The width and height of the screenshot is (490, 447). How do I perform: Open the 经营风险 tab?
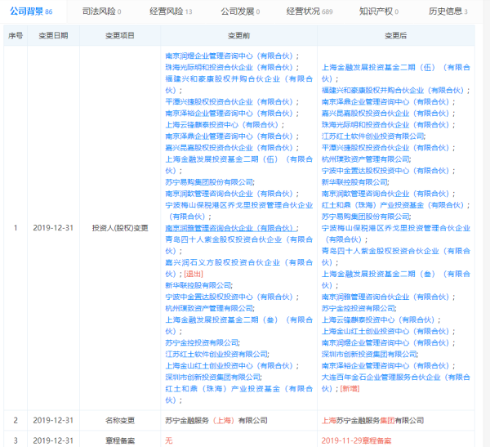point(171,11)
